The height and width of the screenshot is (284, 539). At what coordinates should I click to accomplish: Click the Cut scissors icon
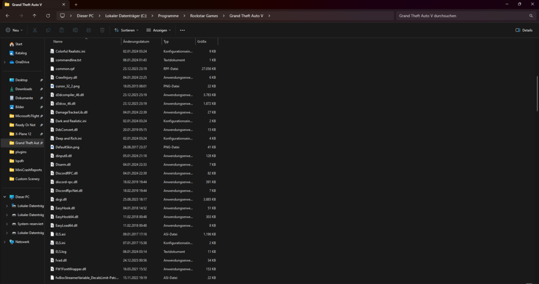(34, 30)
